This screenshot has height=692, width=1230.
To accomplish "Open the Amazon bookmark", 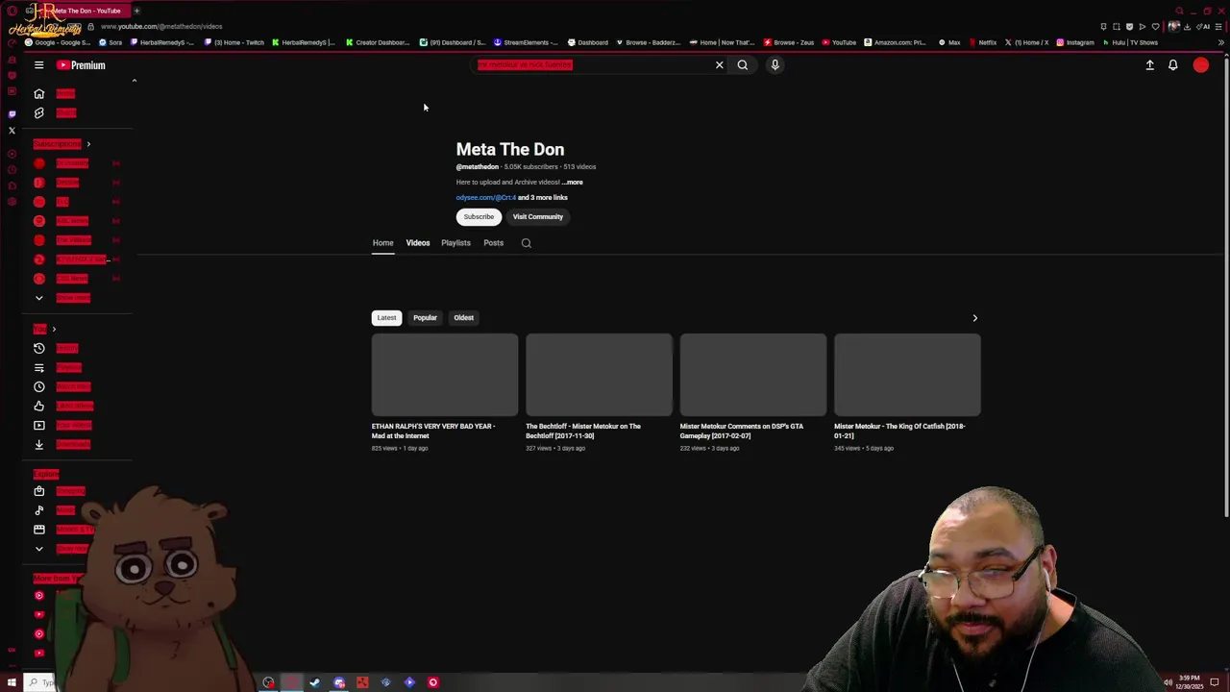I will click(895, 42).
